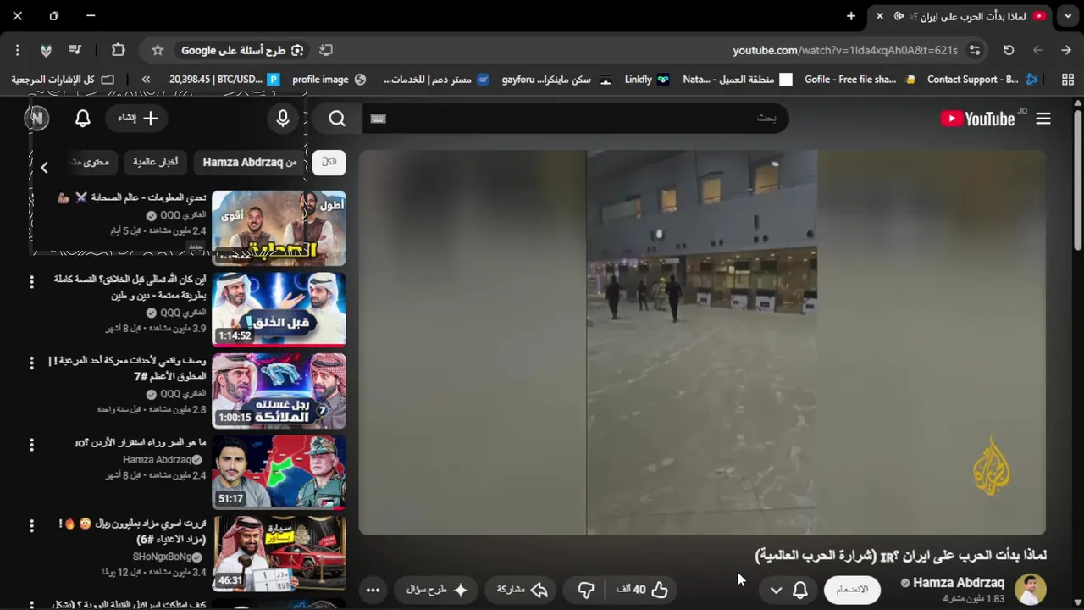Click the youtube.com address bar URL
Image resolution: width=1084 pixels, height=610 pixels.
(845, 51)
